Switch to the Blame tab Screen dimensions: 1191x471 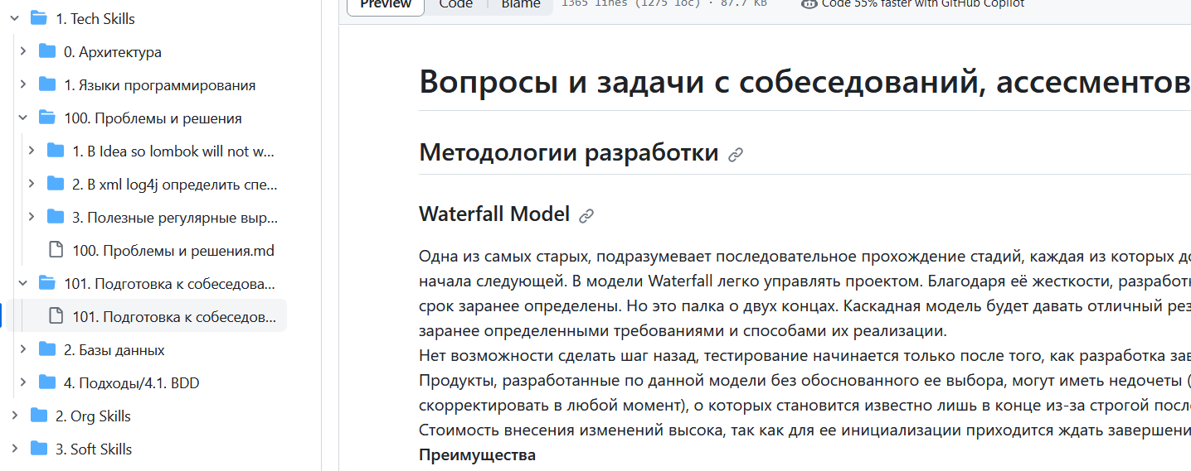[x=521, y=5]
